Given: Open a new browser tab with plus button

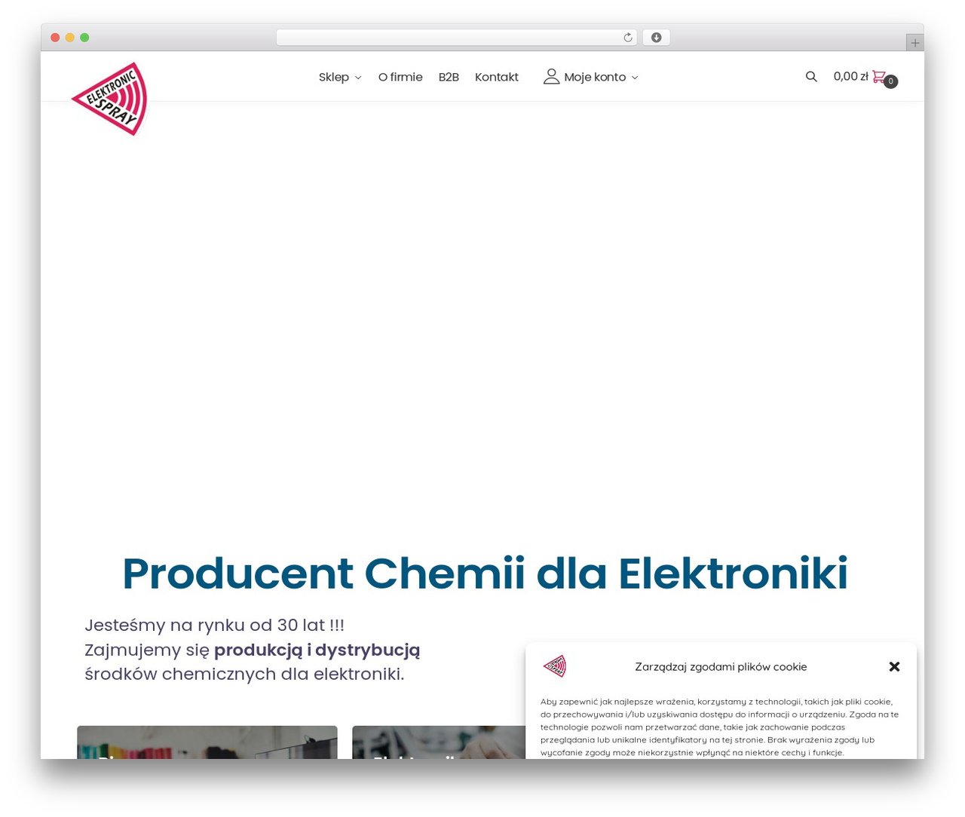Looking at the screenshot, I should click(x=915, y=43).
